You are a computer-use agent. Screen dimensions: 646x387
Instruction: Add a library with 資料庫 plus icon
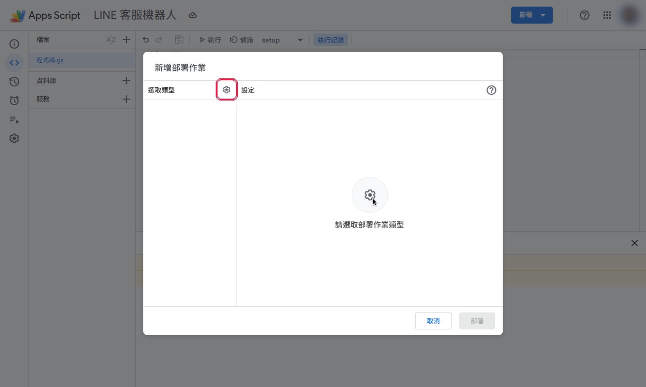pos(126,81)
